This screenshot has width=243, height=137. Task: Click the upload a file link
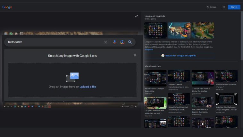pyautogui.click(x=88, y=87)
